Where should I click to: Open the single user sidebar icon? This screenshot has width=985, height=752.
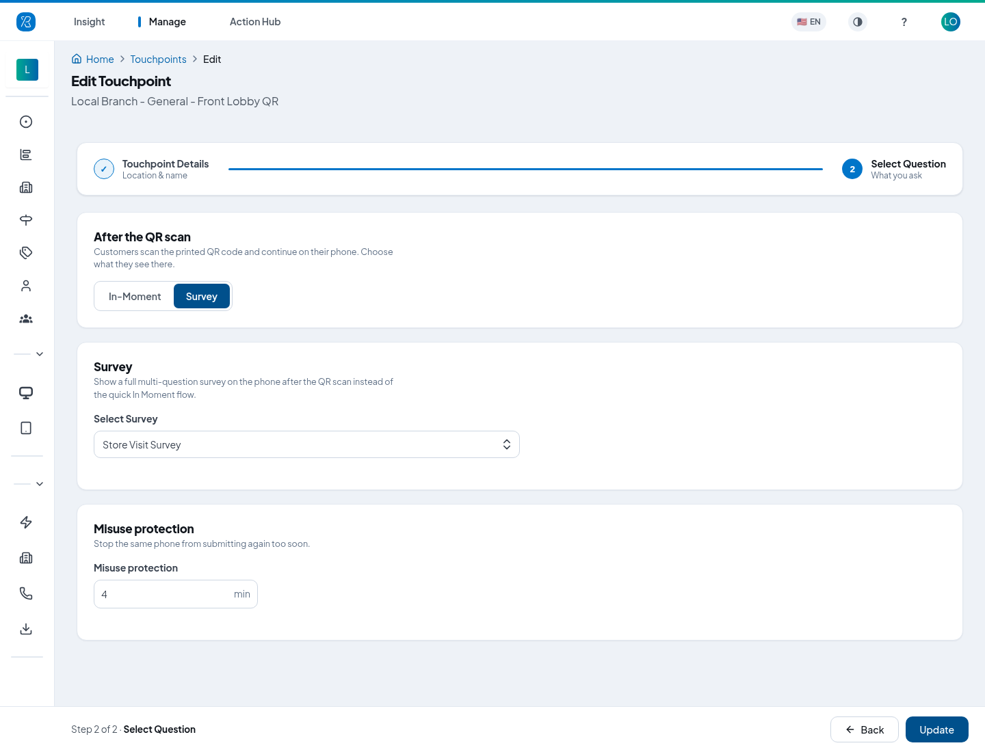coord(26,286)
